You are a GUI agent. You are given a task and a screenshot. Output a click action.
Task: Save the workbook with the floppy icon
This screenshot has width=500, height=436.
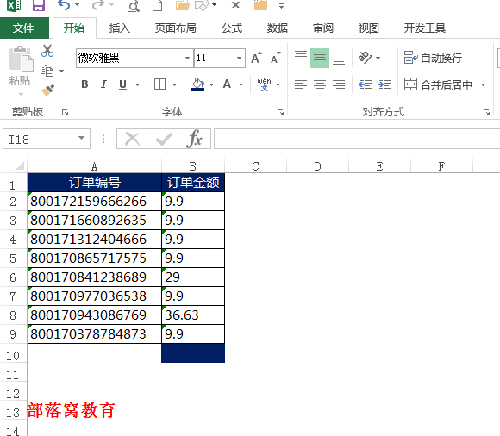click(x=39, y=5)
